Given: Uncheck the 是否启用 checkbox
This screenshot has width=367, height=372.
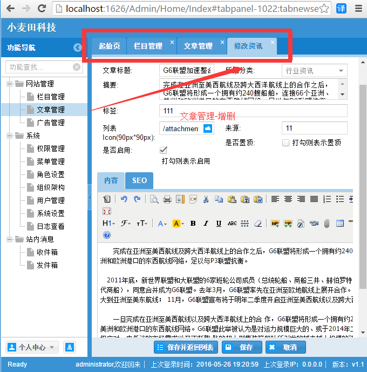Looking at the screenshot, I should pyautogui.click(x=164, y=150).
